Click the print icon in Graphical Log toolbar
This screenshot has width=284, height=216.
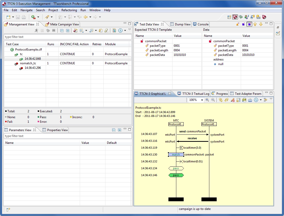tap(250, 100)
